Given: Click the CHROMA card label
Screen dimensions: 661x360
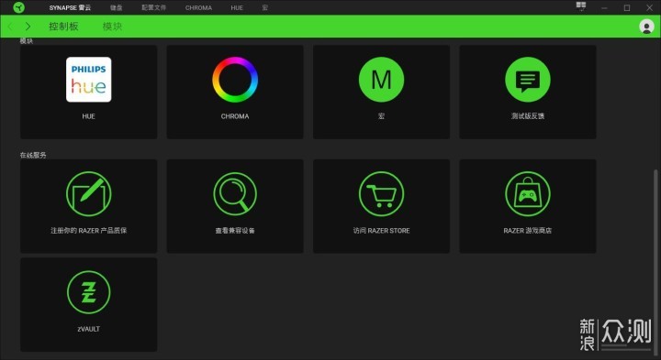Looking at the screenshot, I should (x=235, y=116).
